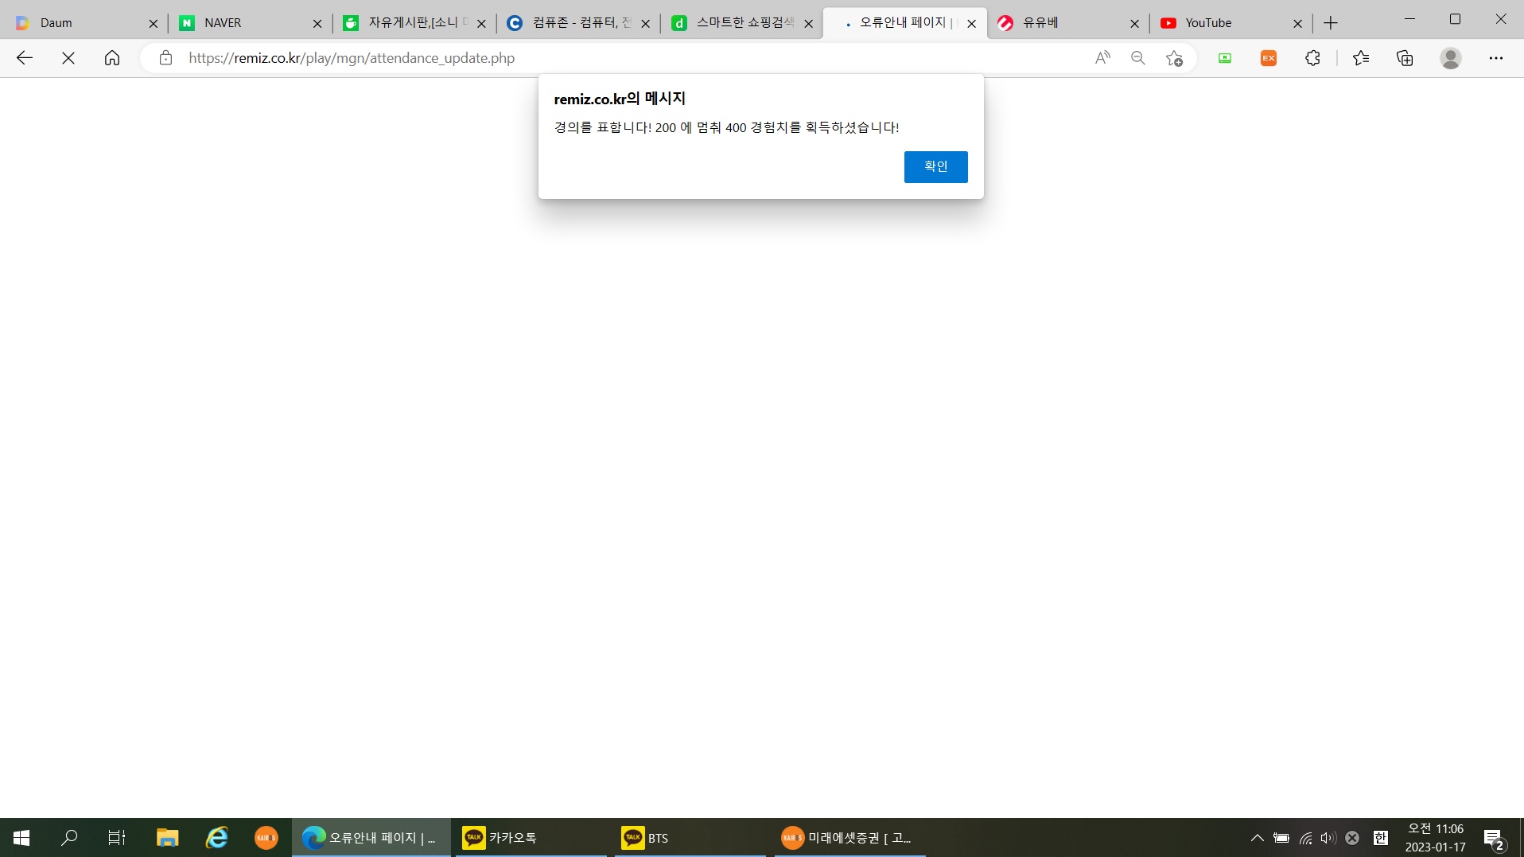The image size is (1524, 857).
Task: Open the browser profile avatar
Action: [x=1451, y=57]
